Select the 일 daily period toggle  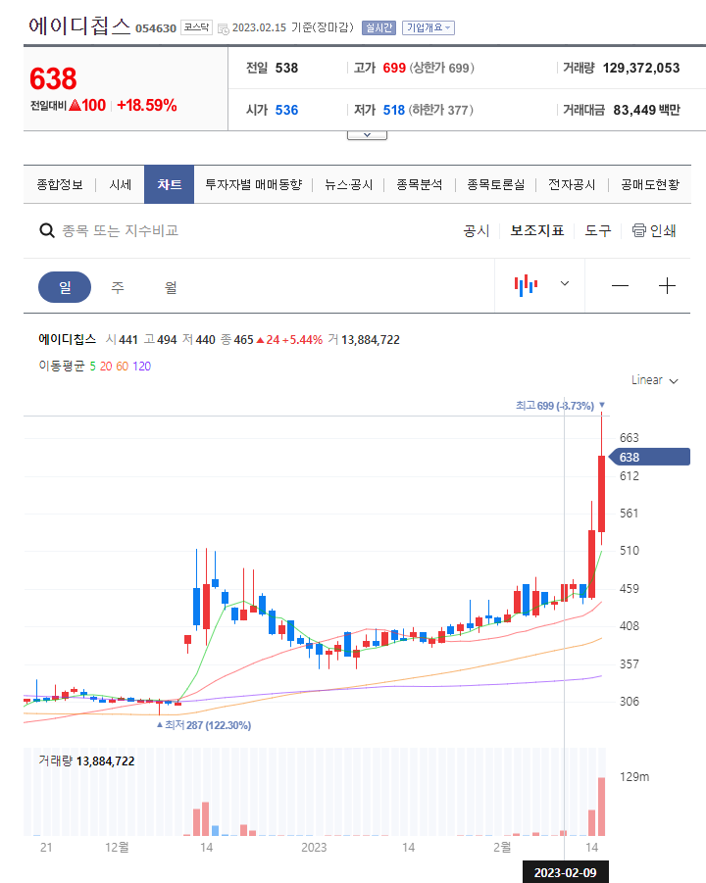tap(65, 287)
